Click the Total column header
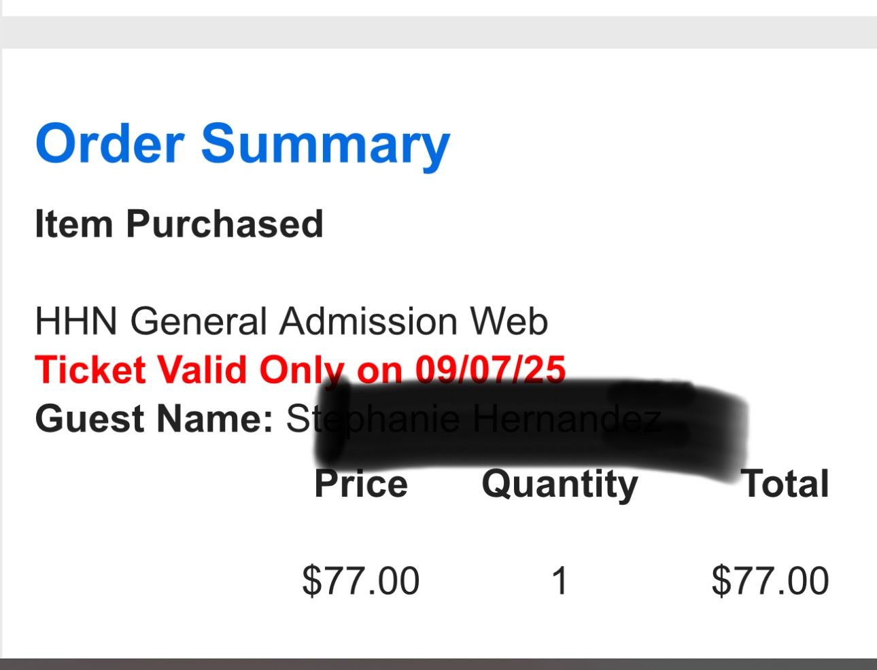 (786, 484)
